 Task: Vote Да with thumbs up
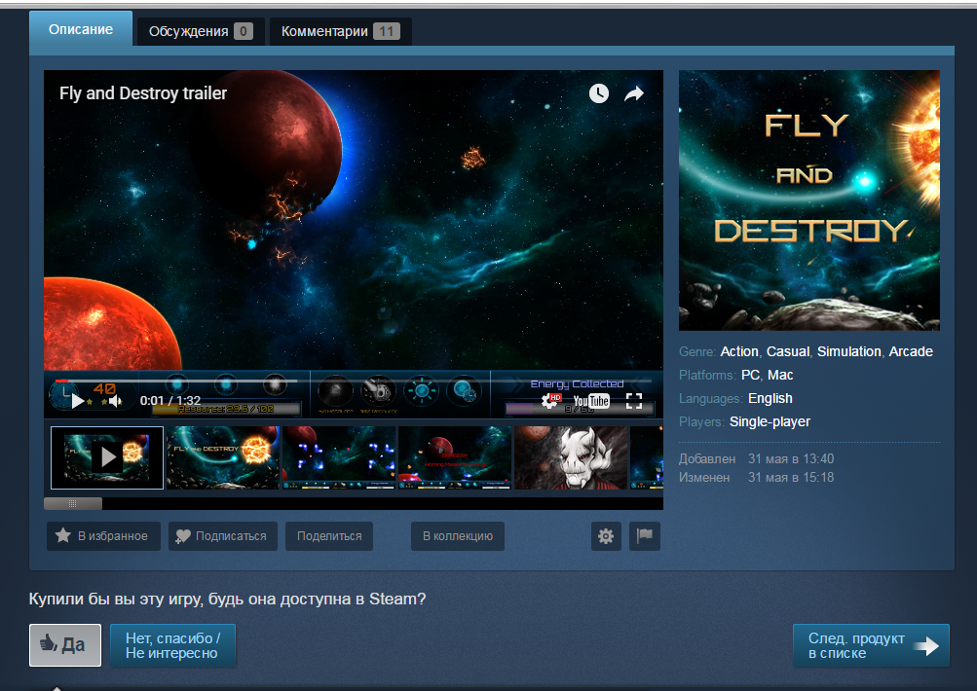click(65, 645)
